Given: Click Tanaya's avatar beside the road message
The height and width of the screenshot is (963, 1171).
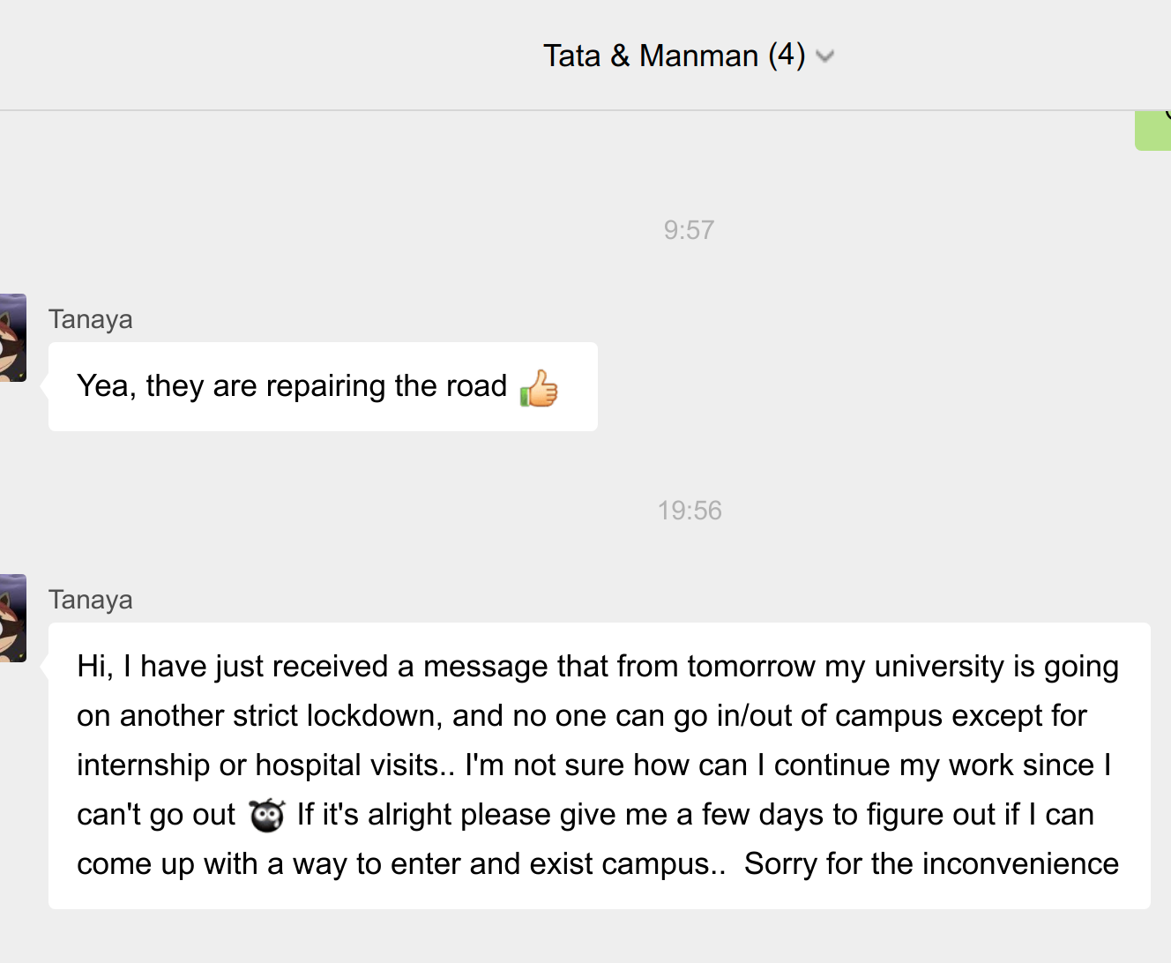Looking at the screenshot, I should [12, 338].
